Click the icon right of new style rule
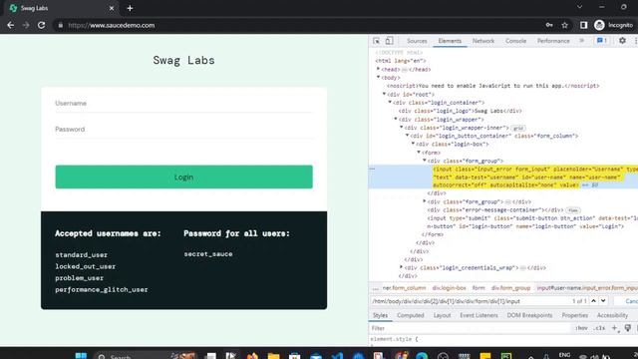 coord(628,328)
